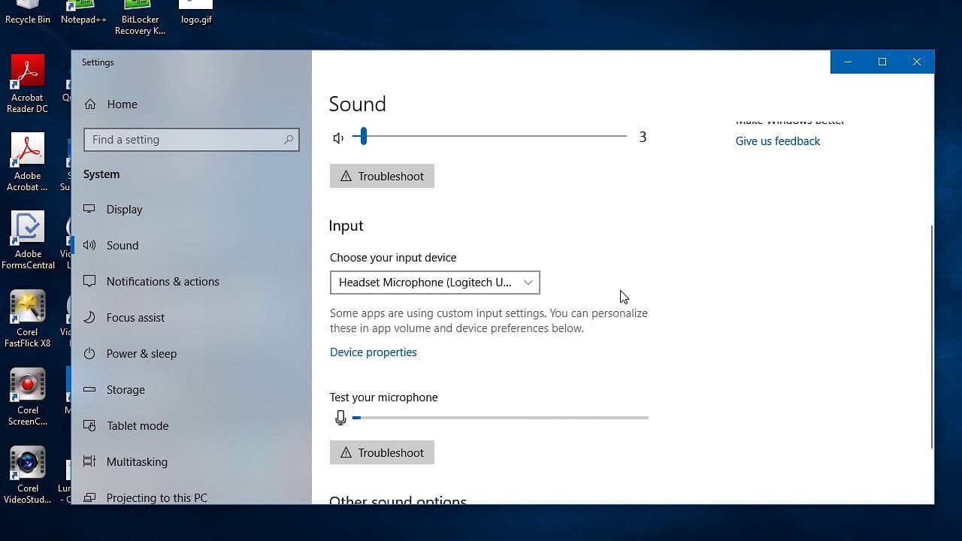Click the Sound speaker icon in sidebar
This screenshot has height=541, width=962.
pos(89,245)
